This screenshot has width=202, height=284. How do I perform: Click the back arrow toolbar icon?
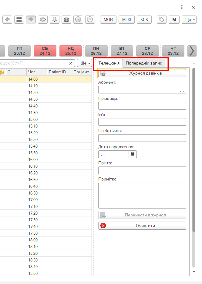(x=7, y=19)
